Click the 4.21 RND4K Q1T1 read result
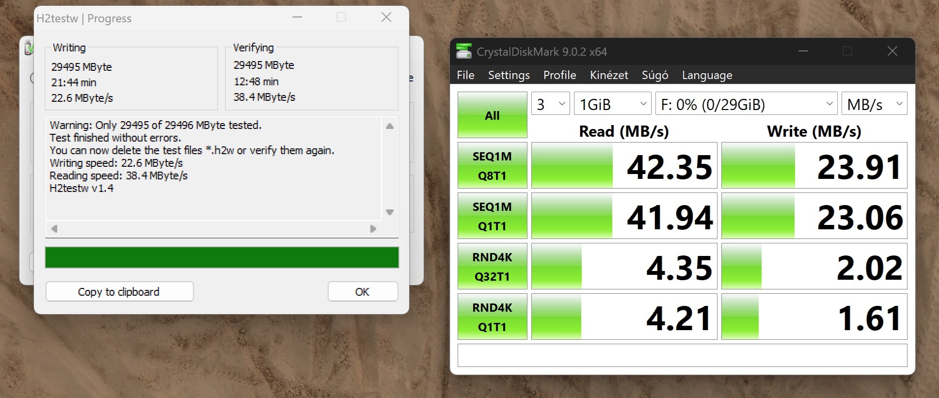939x398 pixels. pyautogui.click(x=624, y=317)
